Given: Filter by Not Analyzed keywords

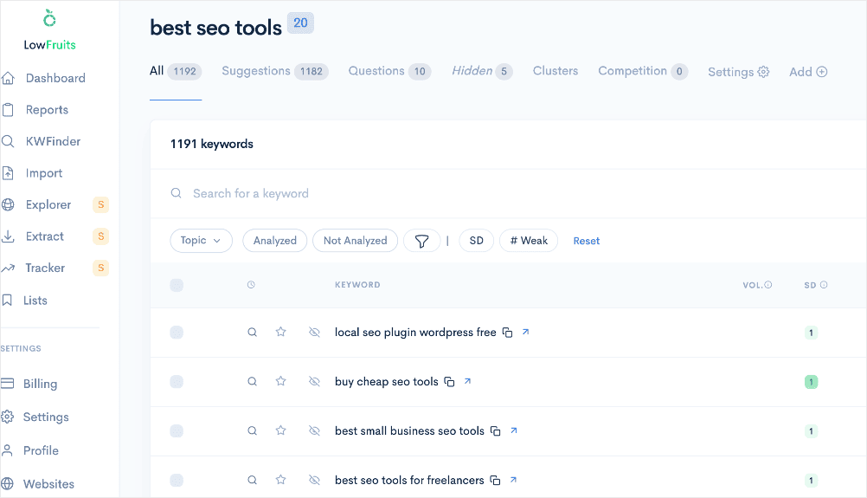Looking at the screenshot, I should click(x=355, y=241).
